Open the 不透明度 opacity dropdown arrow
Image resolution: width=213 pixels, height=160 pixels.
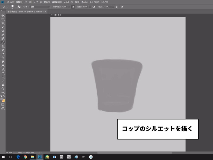(x=68, y=7)
